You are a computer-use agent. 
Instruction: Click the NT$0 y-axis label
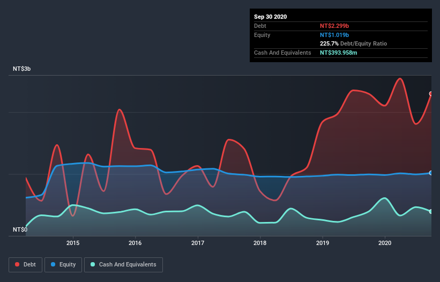[20, 230]
